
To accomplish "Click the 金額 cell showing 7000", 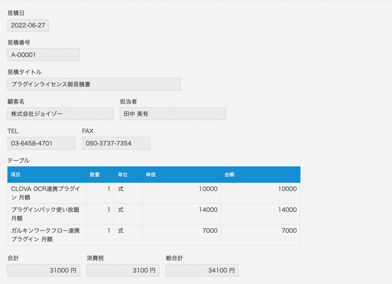I will coord(261,235).
